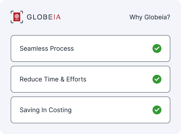The image size is (181, 134).
Task: Select the Seamless Process card
Action: tap(91, 48)
